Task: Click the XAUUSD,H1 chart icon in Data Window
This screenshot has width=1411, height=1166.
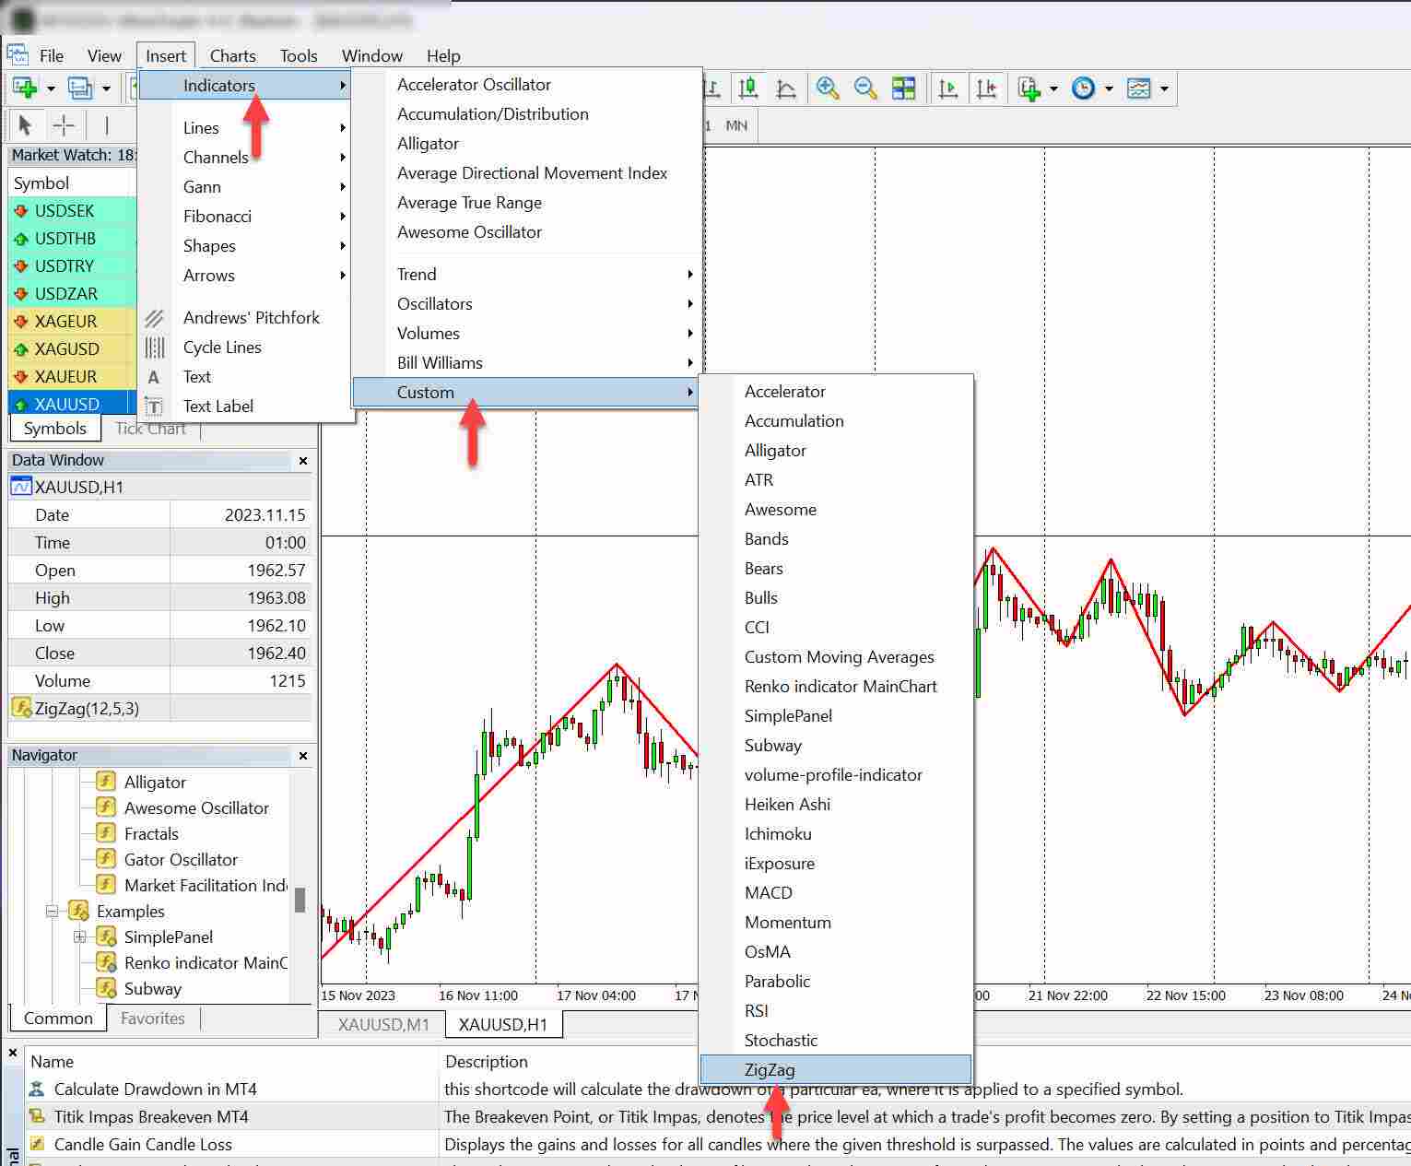Action: point(20,487)
